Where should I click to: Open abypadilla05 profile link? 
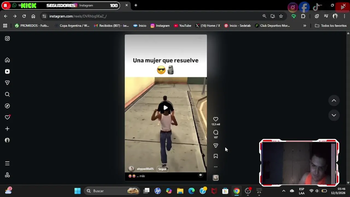[x=145, y=169]
